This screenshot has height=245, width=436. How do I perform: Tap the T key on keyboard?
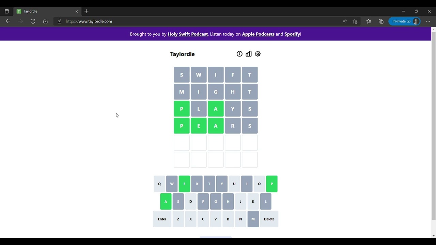pos(209,184)
